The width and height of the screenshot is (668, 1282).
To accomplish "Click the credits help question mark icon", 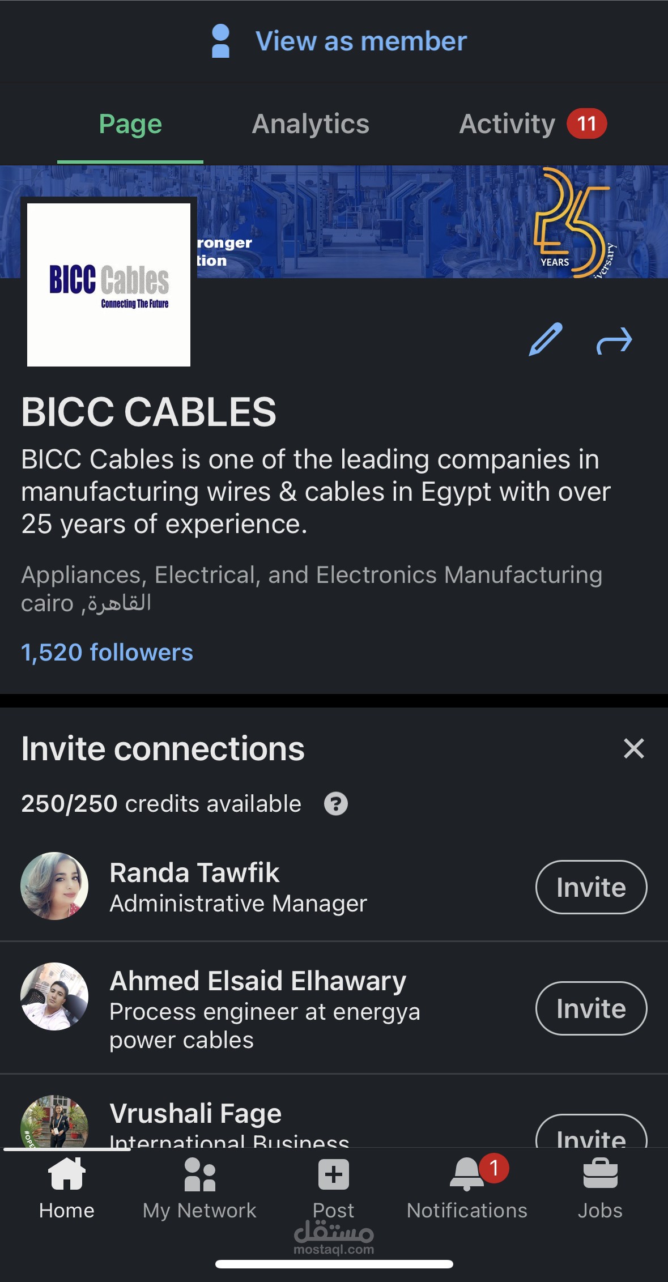I will [x=335, y=803].
